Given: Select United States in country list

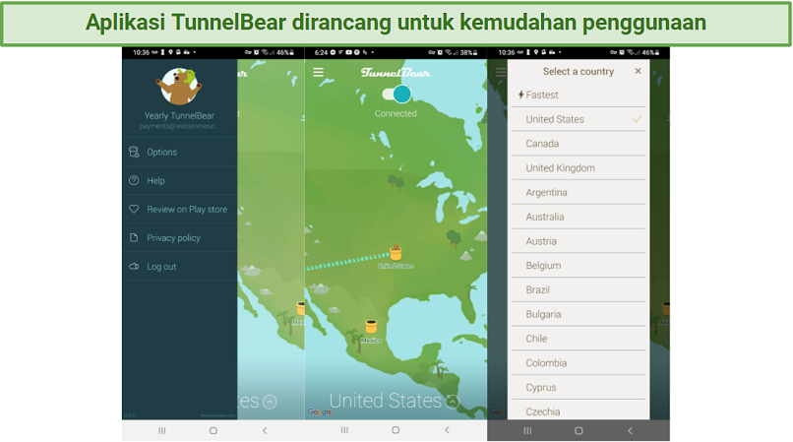Looking at the screenshot, I should coord(579,119).
